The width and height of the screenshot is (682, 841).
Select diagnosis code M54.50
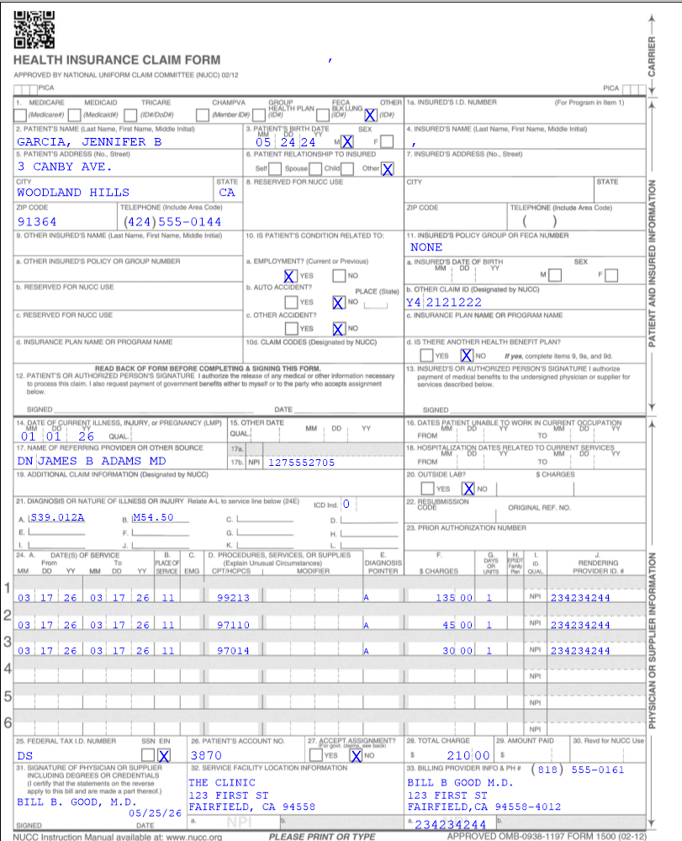click(x=154, y=517)
